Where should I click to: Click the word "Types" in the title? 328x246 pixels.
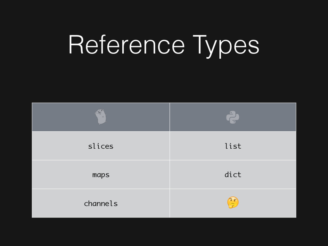226,46
